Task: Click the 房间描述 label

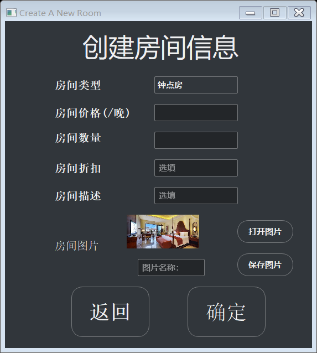Action: tap(78, 196)
